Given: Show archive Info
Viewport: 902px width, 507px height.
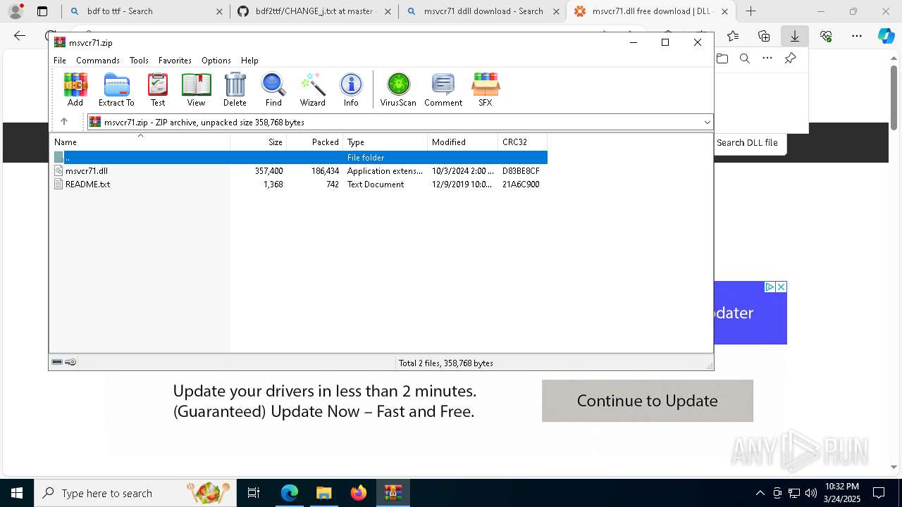Looking at the screenshot, I should coord(351,89).
